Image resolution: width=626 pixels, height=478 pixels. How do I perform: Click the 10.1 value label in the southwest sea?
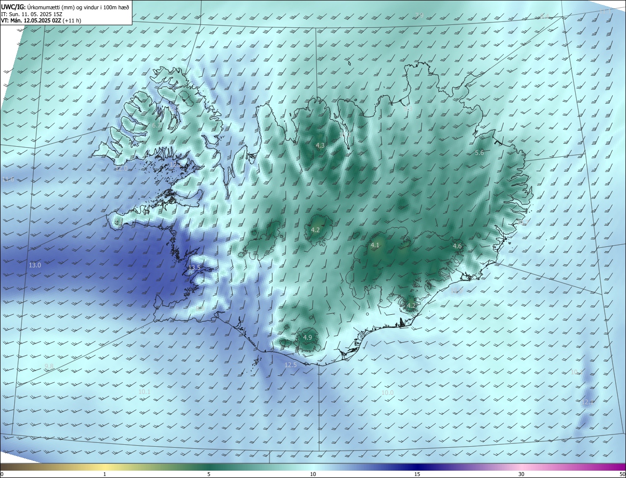click(x=144, y=392)
